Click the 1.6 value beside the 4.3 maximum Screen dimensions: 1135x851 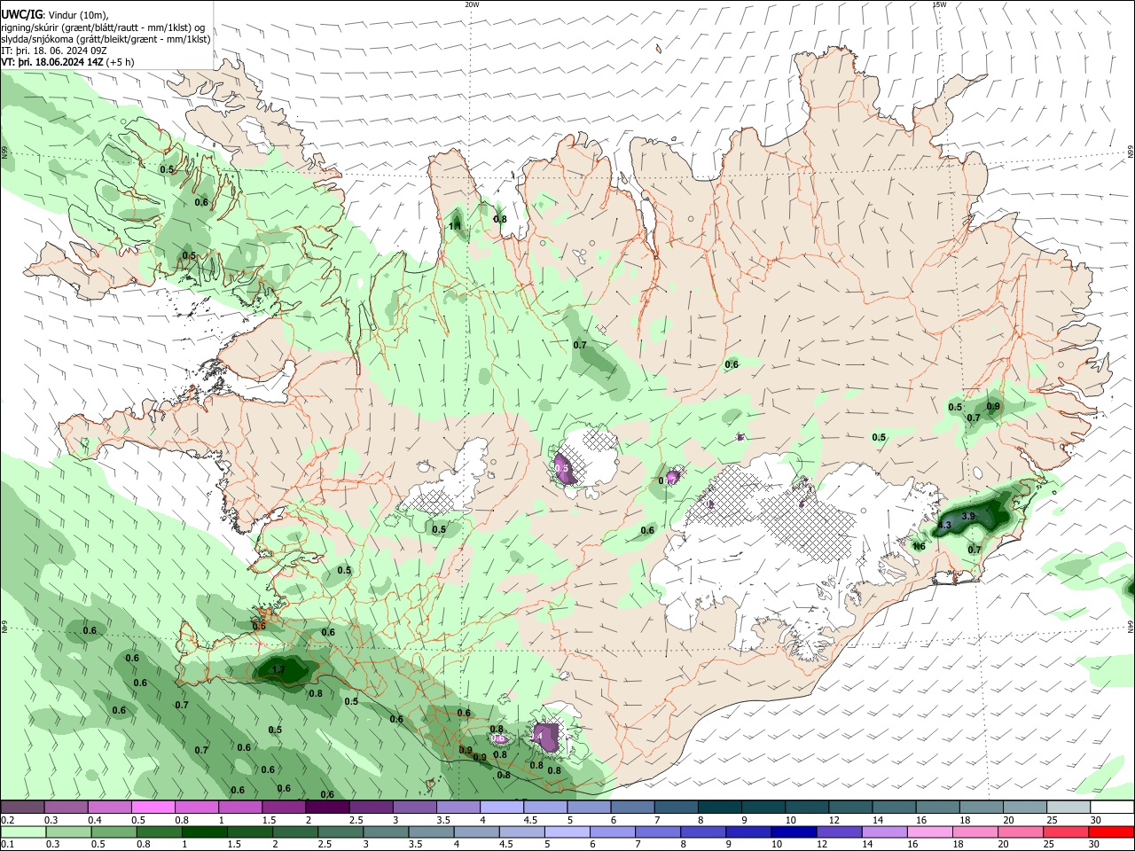tap(920, 546)
